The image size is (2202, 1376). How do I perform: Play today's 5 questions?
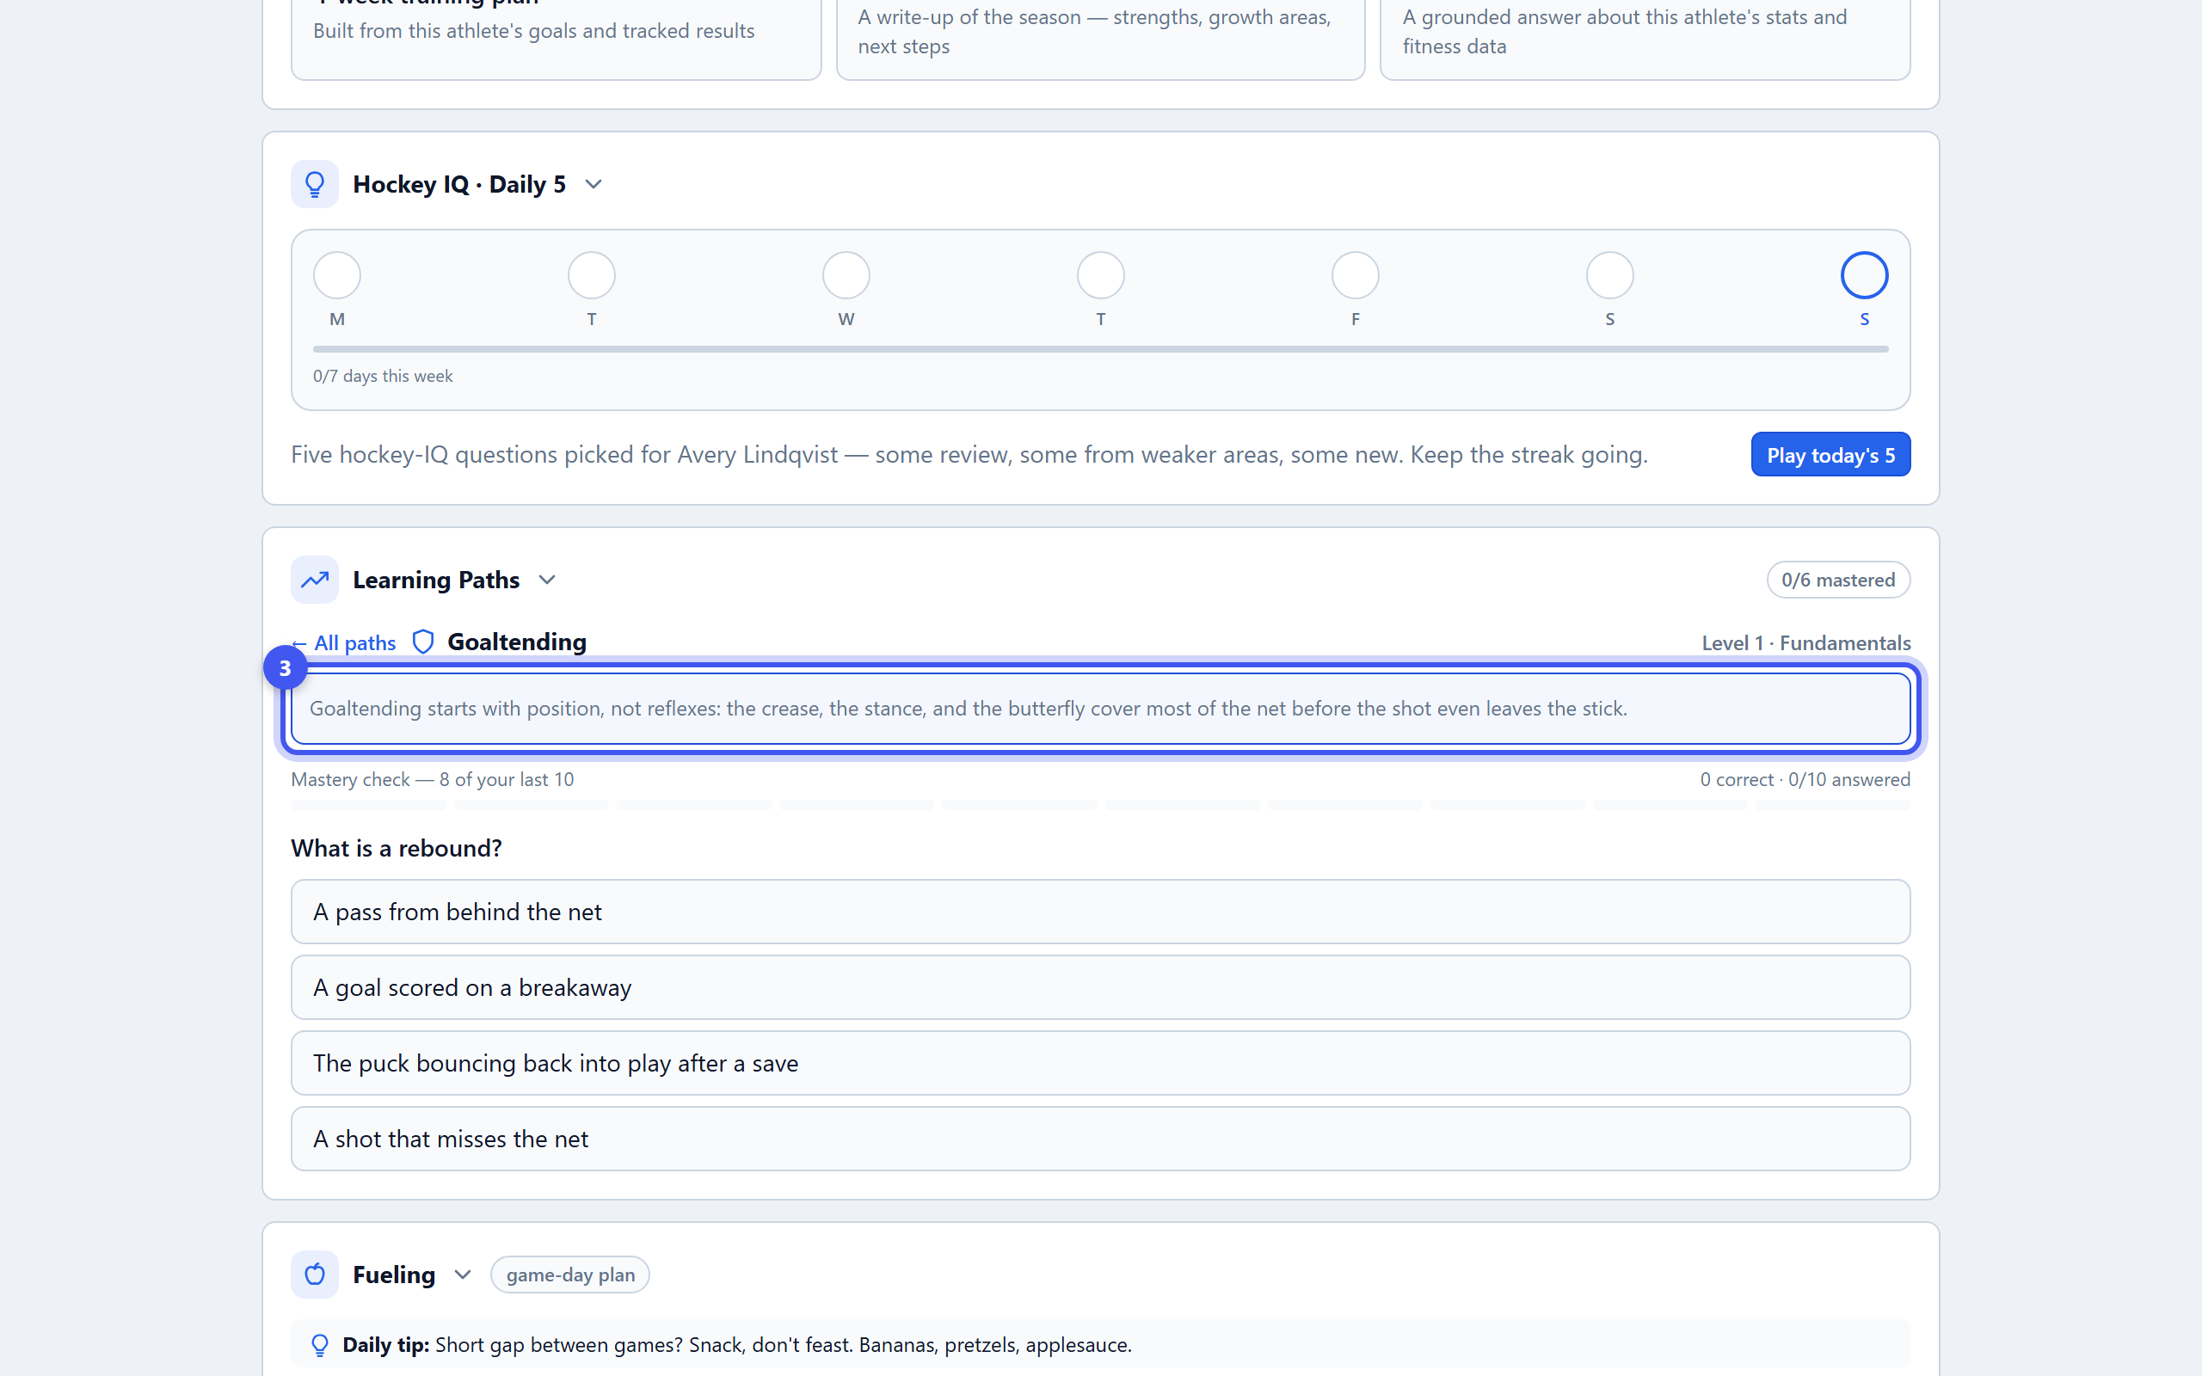pyautogui.click(x=1830, y=454)
